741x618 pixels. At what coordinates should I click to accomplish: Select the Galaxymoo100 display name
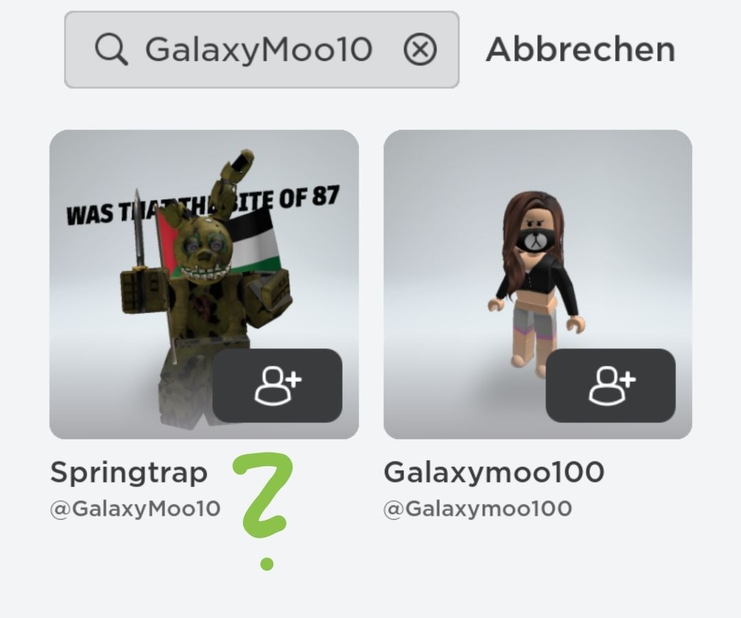494,472
